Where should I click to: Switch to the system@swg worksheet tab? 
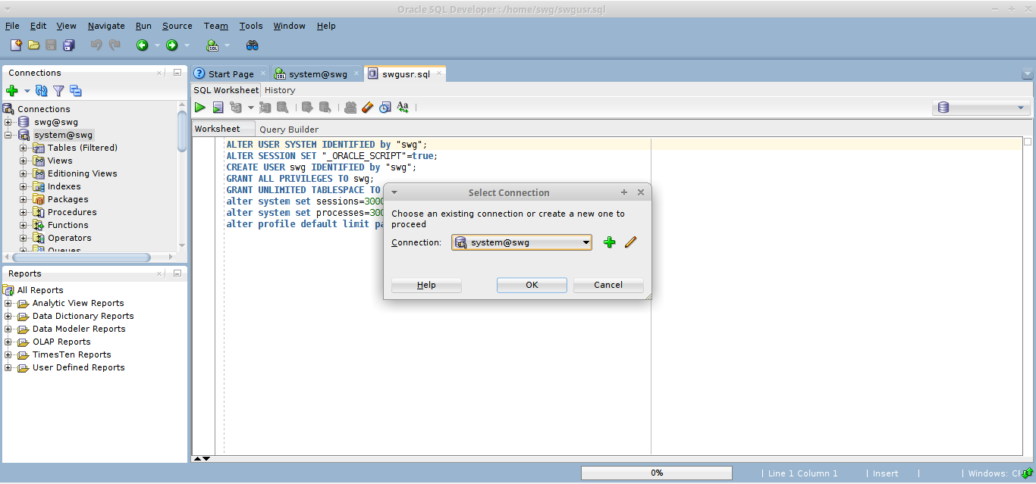pos(318,73)
